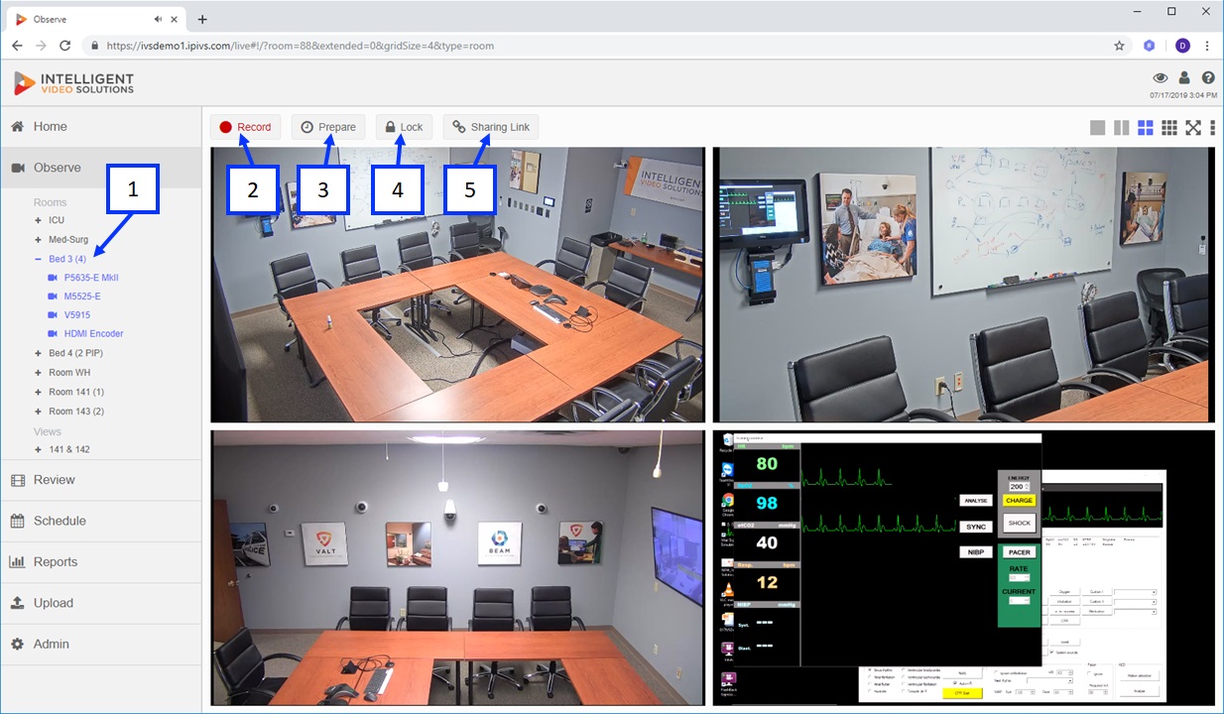Click the Intelligent Video Solutions logo

coord(73,83)
